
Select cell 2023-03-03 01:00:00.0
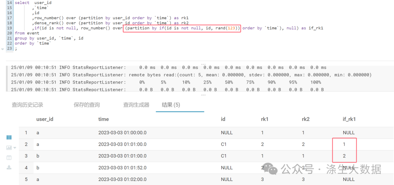click(122, 133)
